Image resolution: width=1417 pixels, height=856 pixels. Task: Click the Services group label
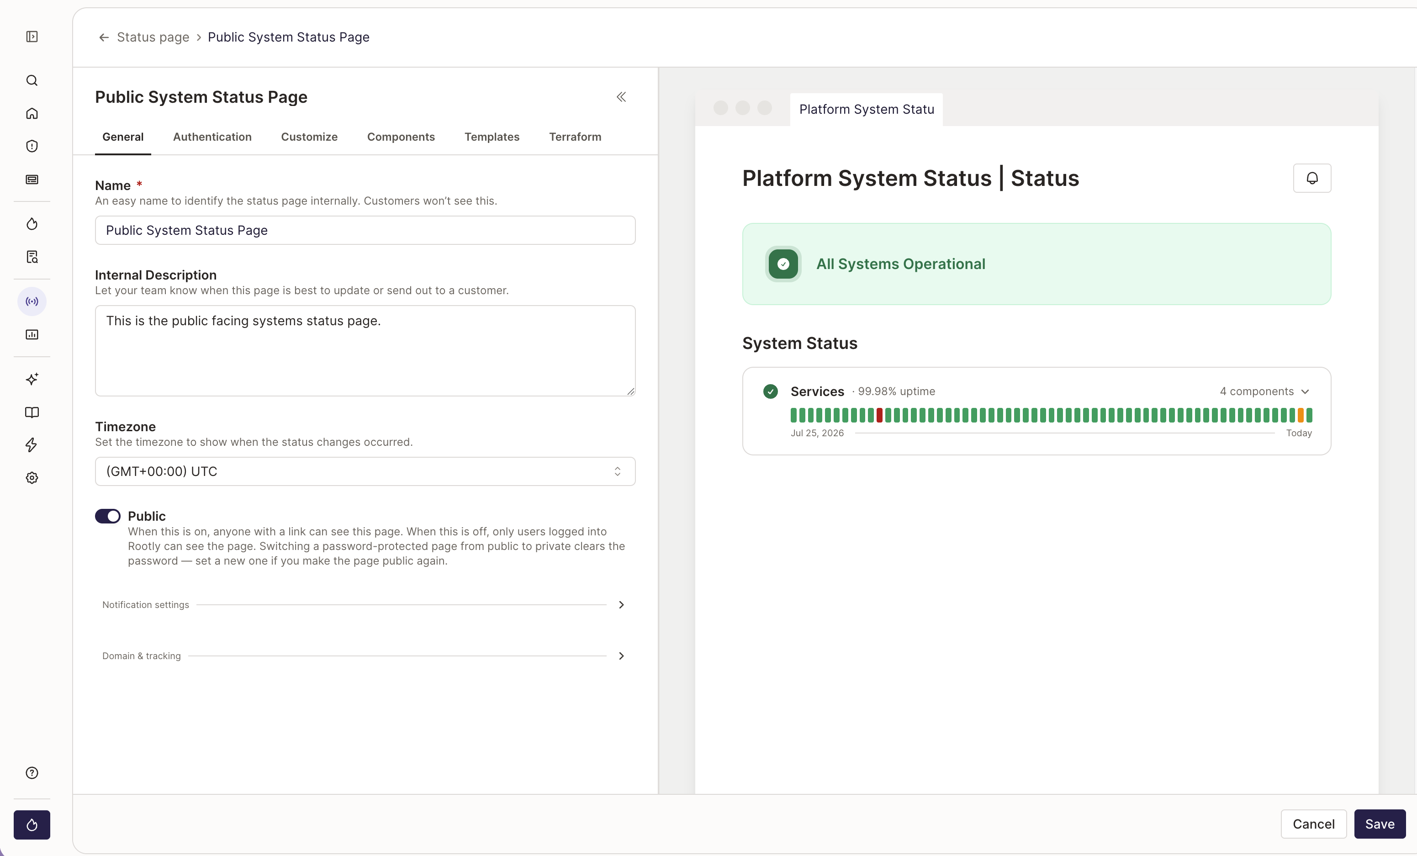817,391
